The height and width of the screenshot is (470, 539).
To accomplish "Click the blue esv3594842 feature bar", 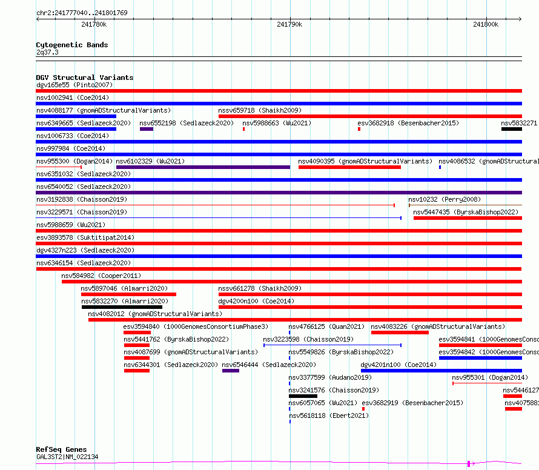I will (481, 359).
